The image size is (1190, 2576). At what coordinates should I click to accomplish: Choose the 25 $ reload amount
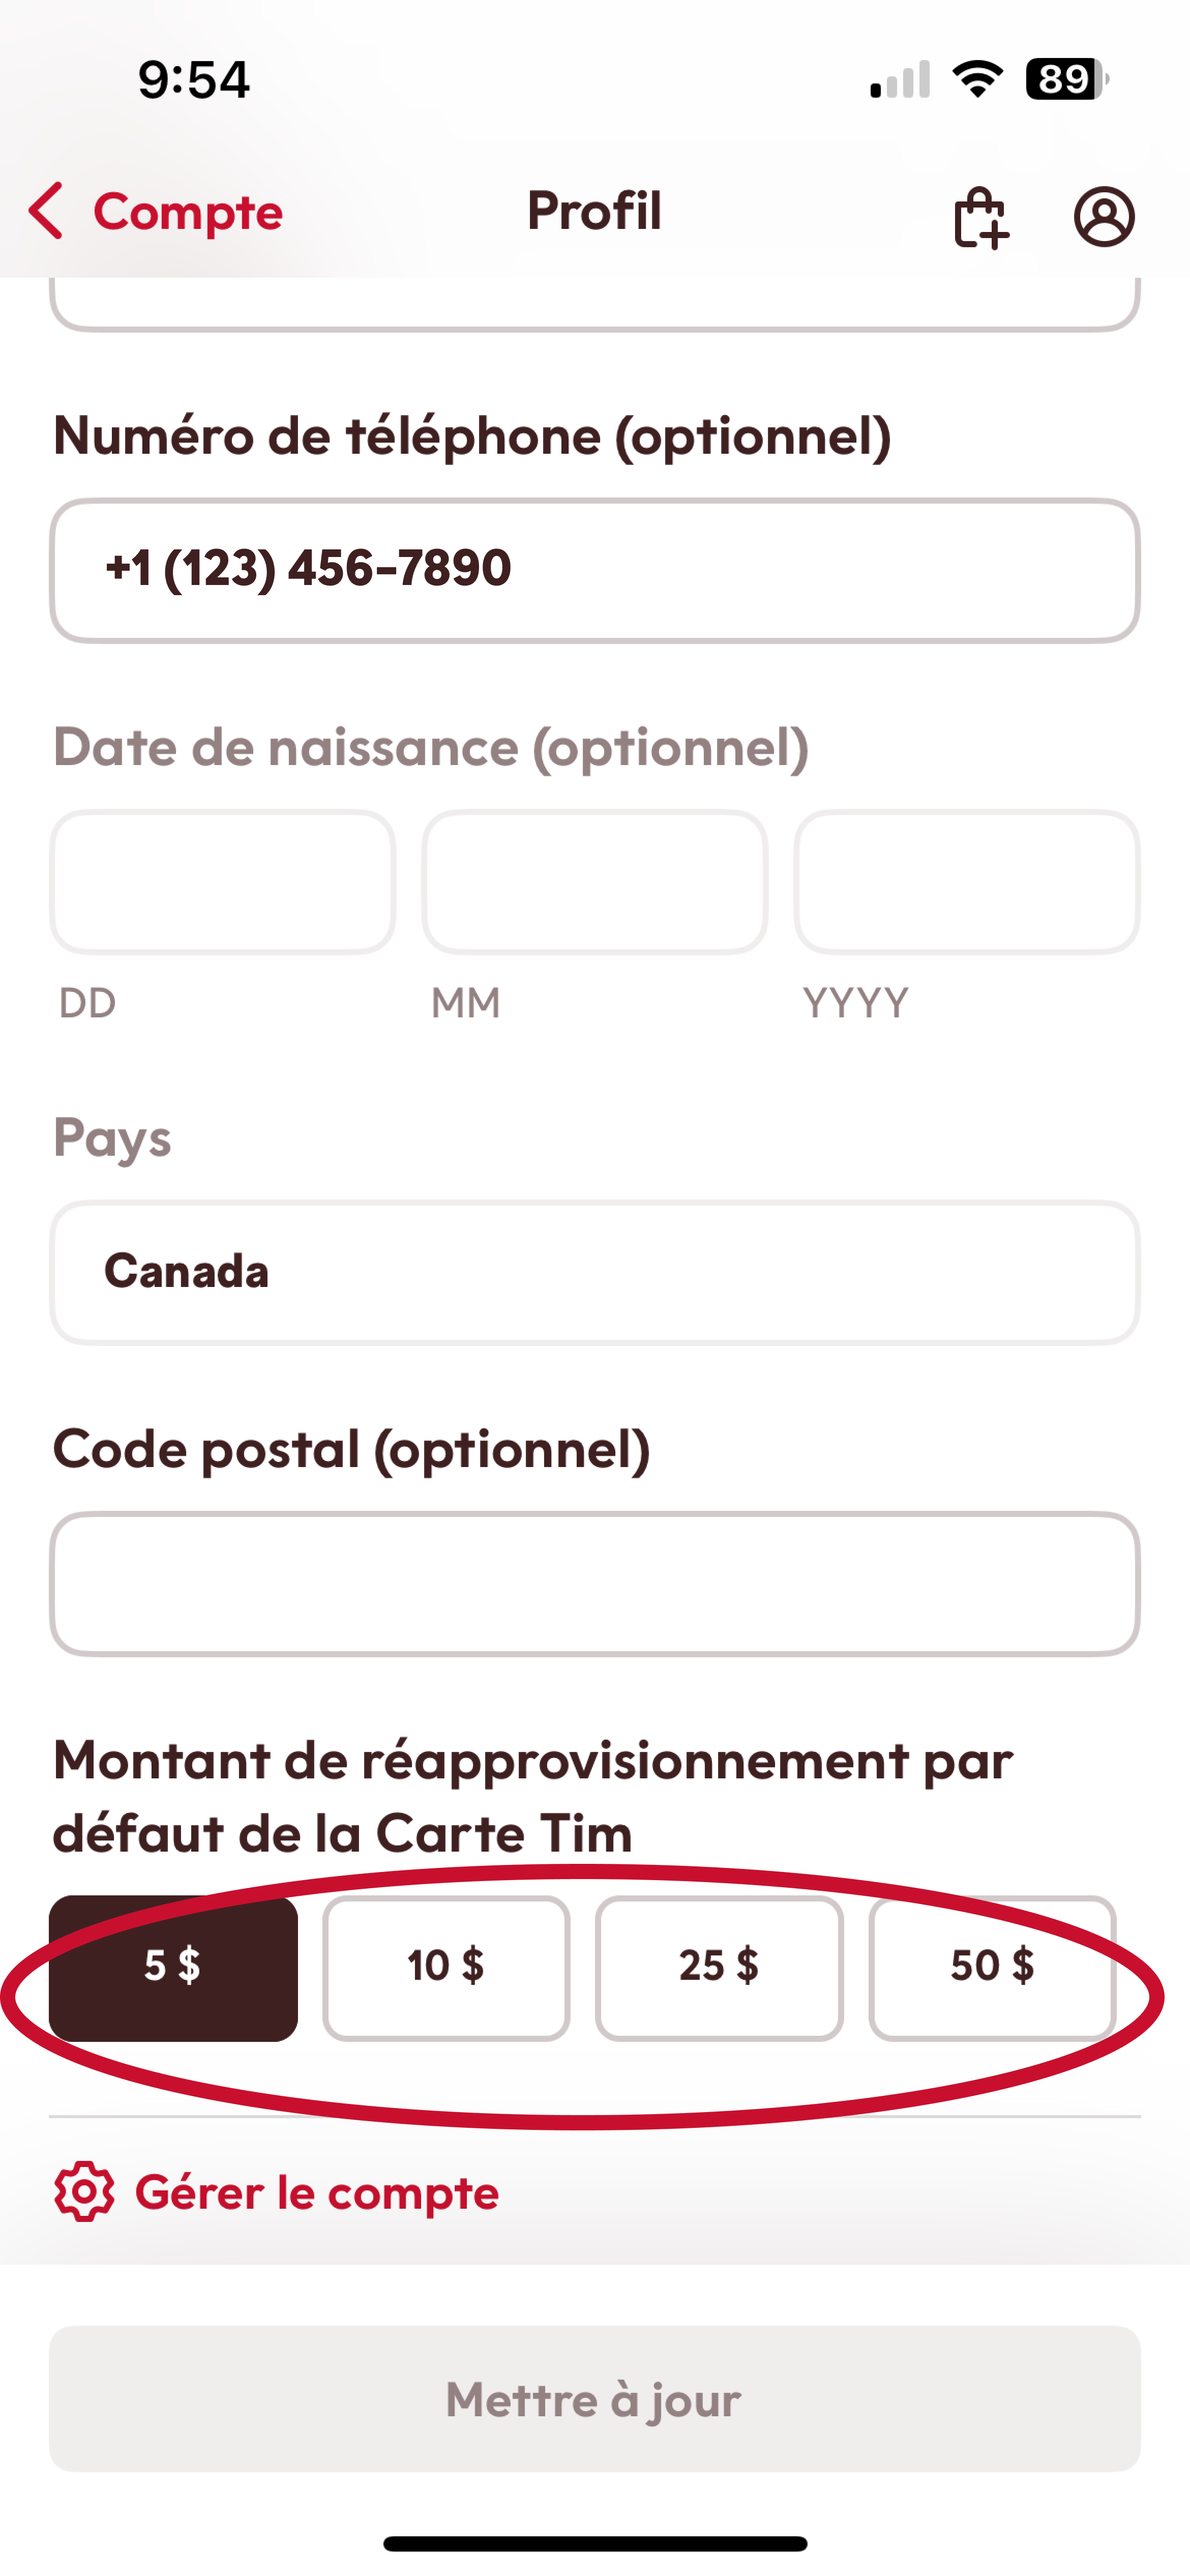click(x=719, y=1967)
